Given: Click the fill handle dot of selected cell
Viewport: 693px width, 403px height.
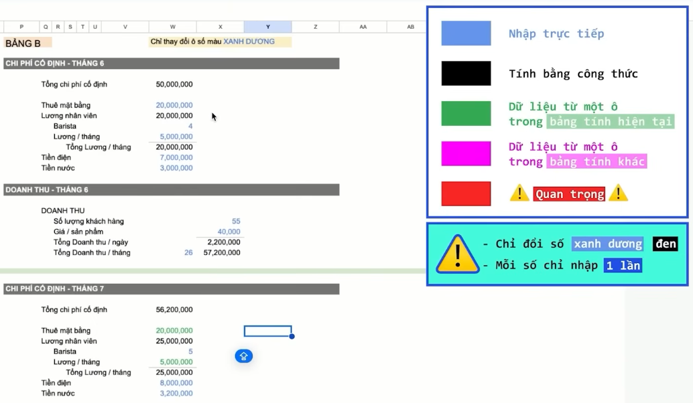Looking at the screenshot, I should point(292,336).
